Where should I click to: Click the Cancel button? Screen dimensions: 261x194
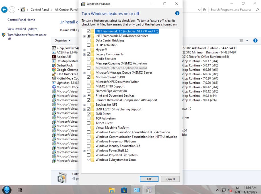170,179
